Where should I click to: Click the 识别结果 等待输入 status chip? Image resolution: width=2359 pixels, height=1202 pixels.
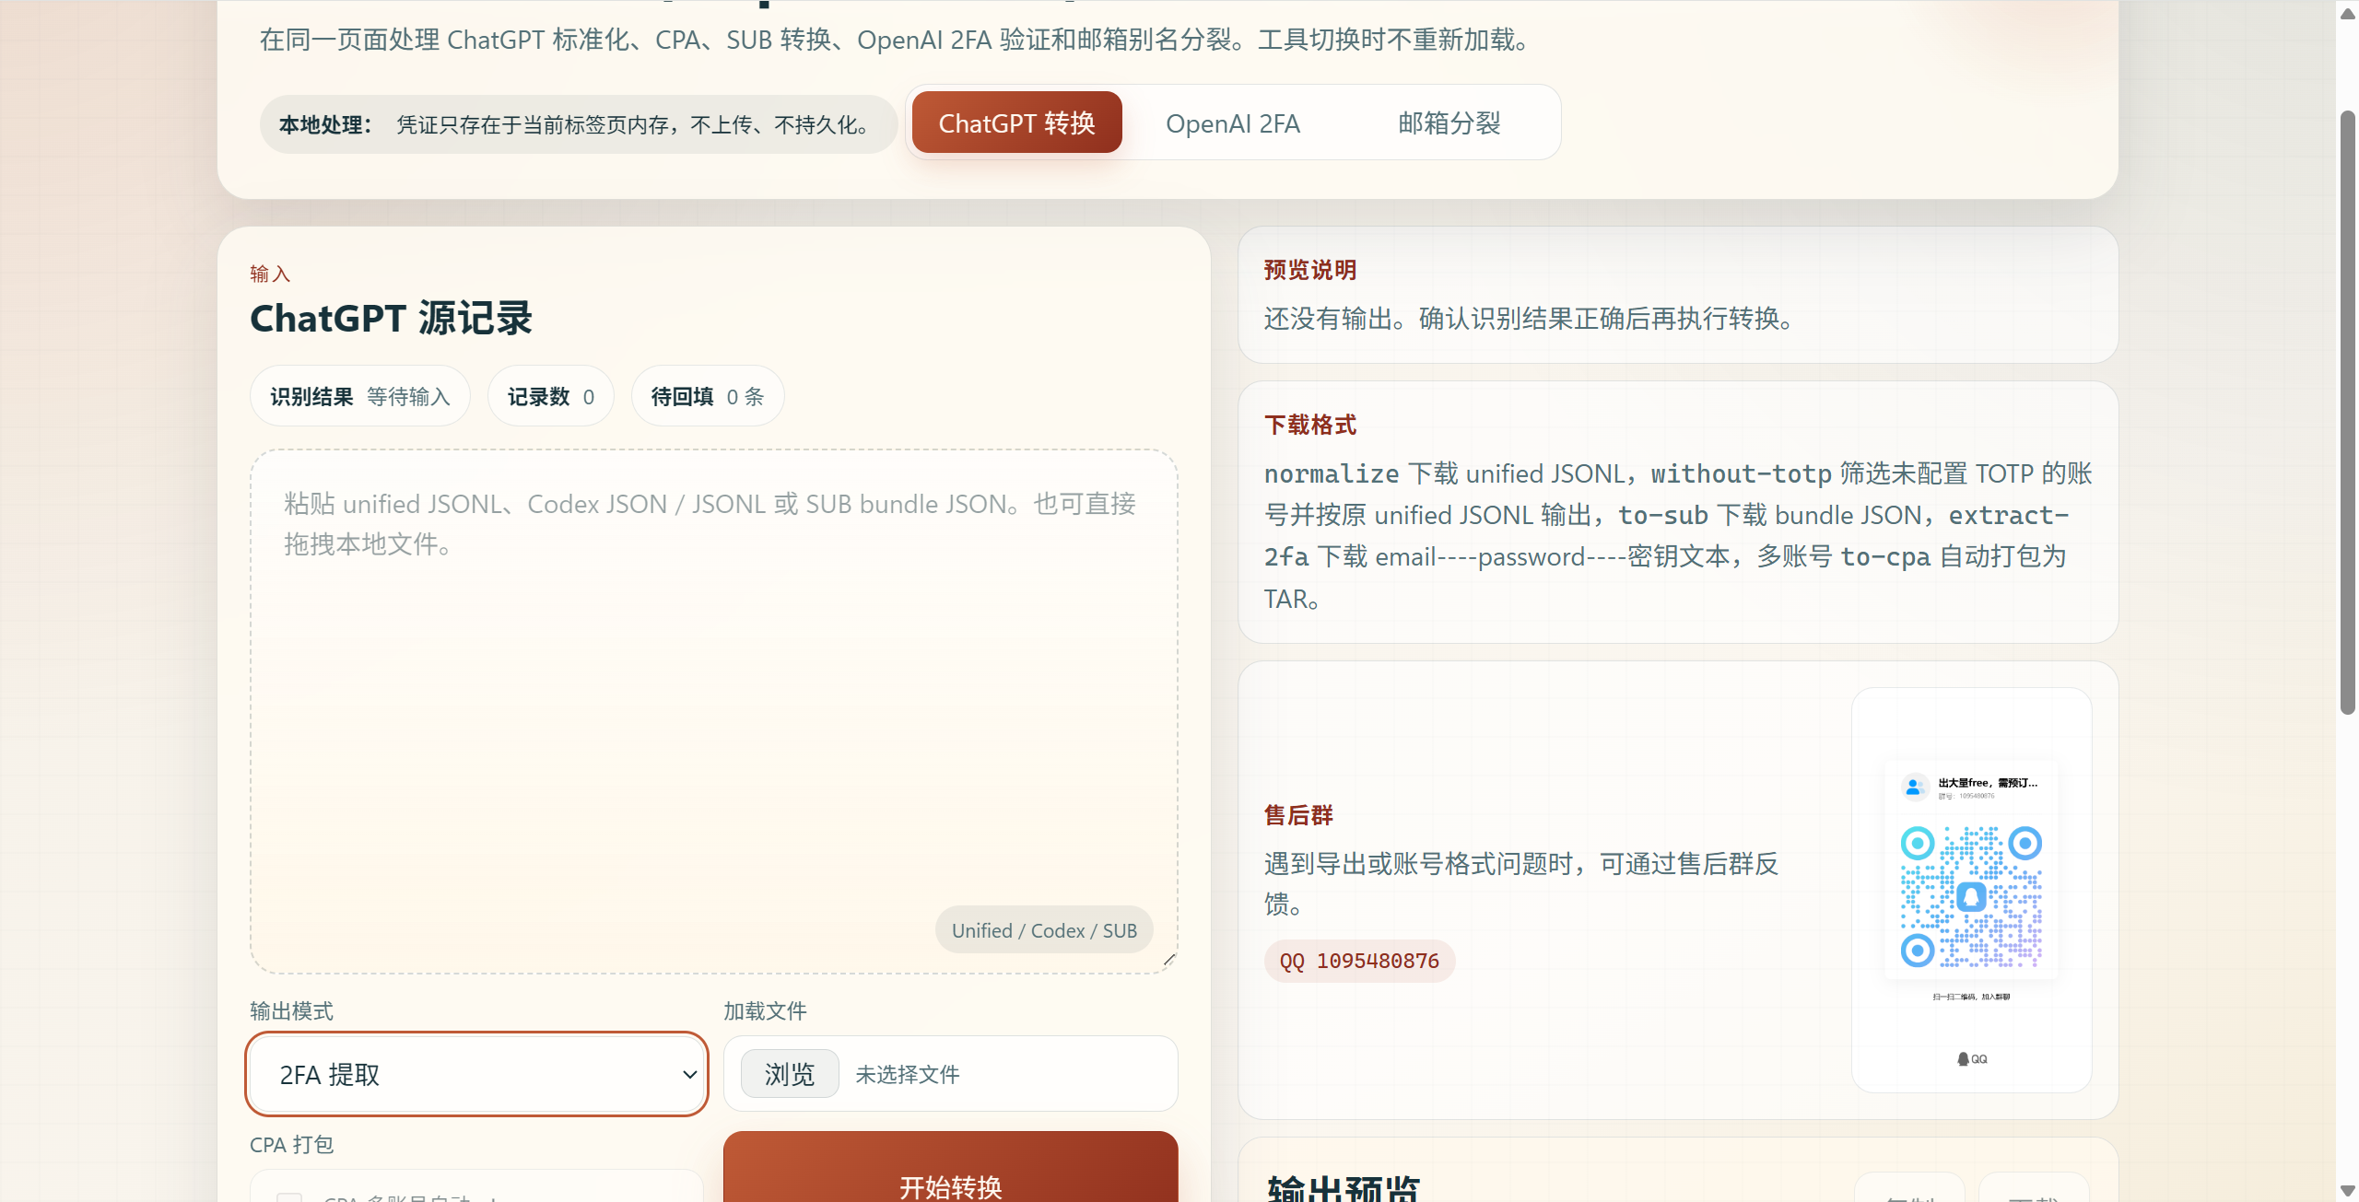(360, 396)
